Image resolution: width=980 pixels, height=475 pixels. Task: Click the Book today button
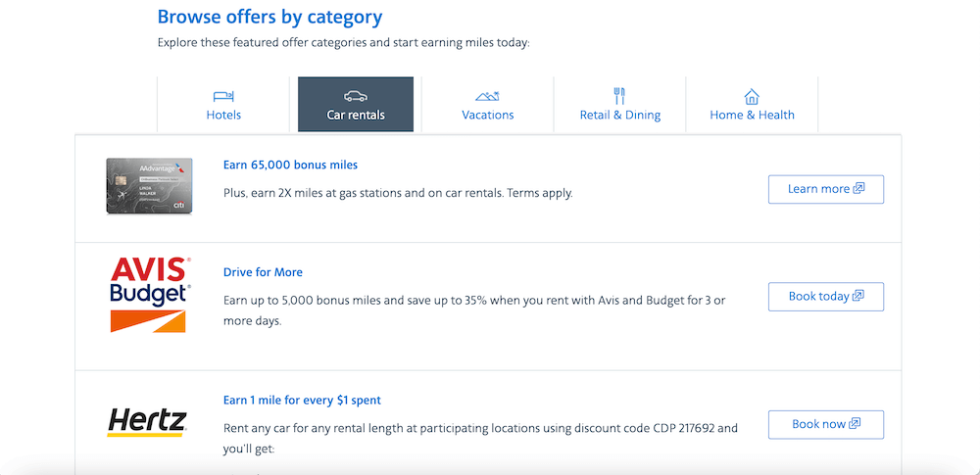pyautogui.click(x=825, y=296)
